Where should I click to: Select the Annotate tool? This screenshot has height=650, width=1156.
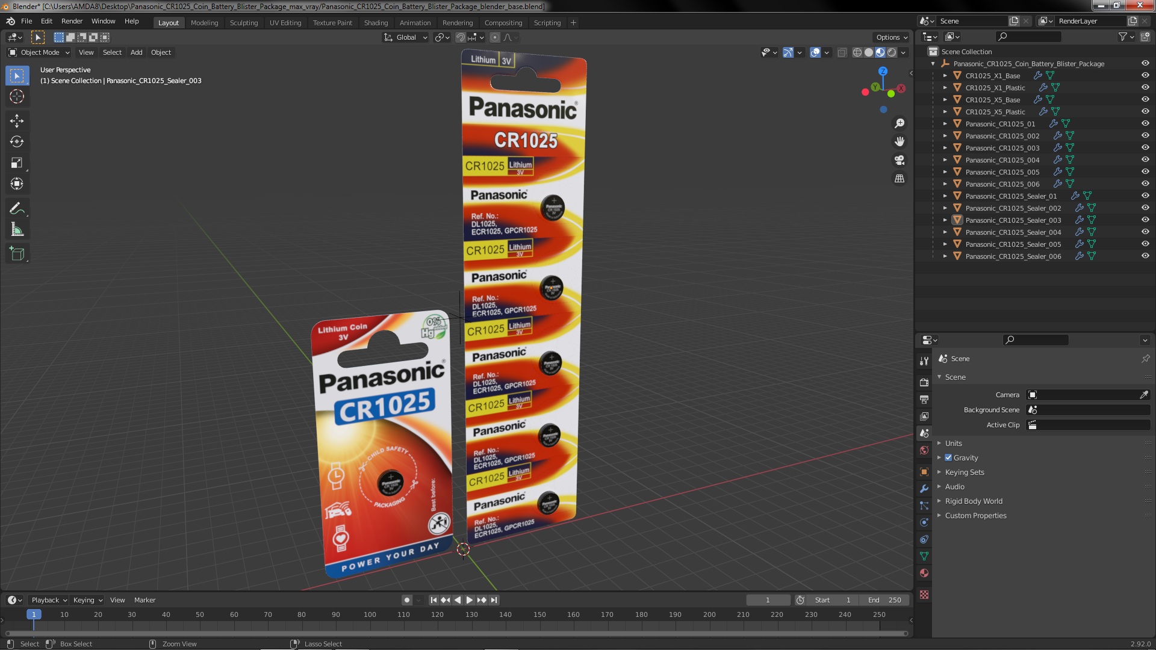coord(17,209)
